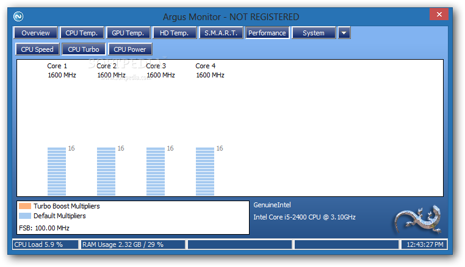Viewport: 465px width, 267px height.
Task: Click the CPU Load 5.9 % status field
Action: 45,244
